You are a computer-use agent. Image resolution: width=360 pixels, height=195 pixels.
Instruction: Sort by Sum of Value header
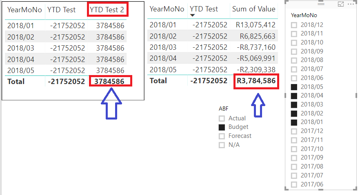[254, 9]
